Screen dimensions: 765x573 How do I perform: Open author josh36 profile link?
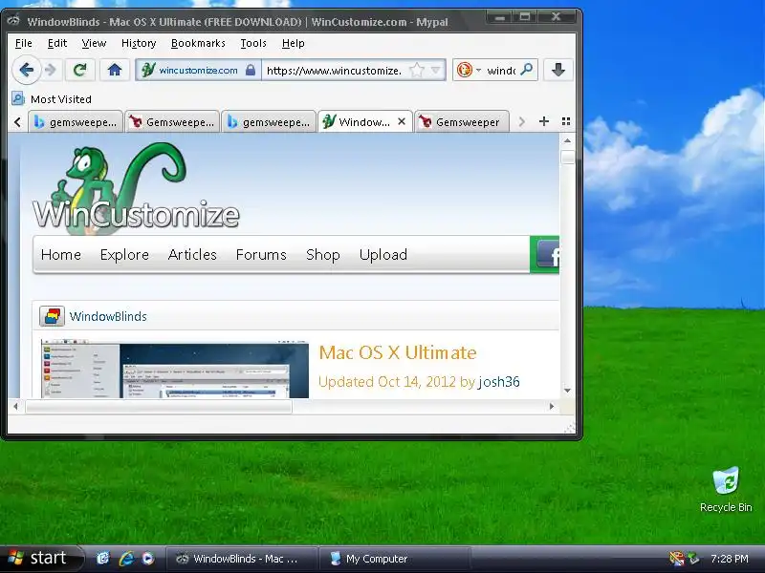[498, 381]
